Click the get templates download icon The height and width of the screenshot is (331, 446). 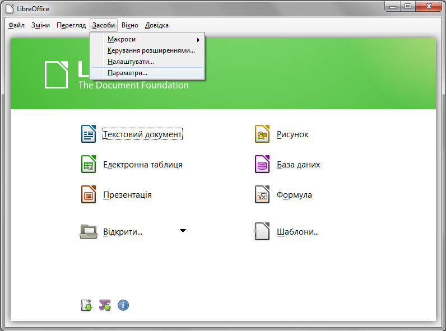tap(86, 305)
